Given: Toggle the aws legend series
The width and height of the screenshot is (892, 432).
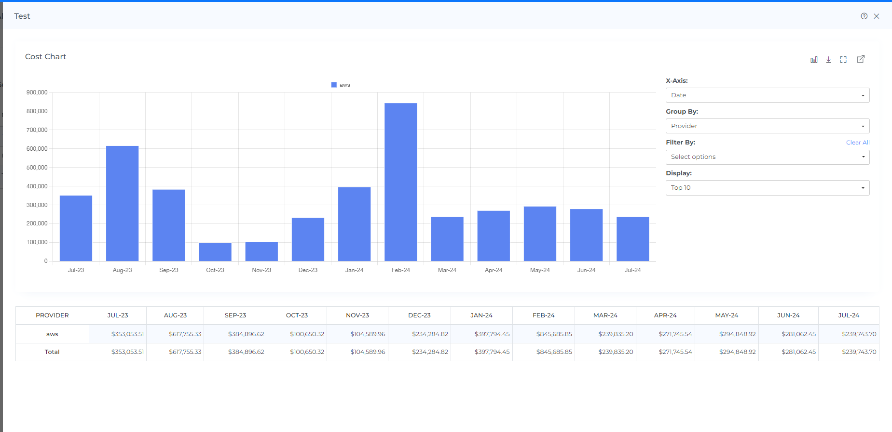Looking at the screenshot, I should coord(341,85).
